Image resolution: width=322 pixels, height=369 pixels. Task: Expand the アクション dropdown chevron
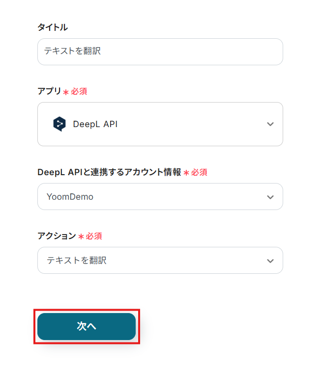tap(270, 261)
